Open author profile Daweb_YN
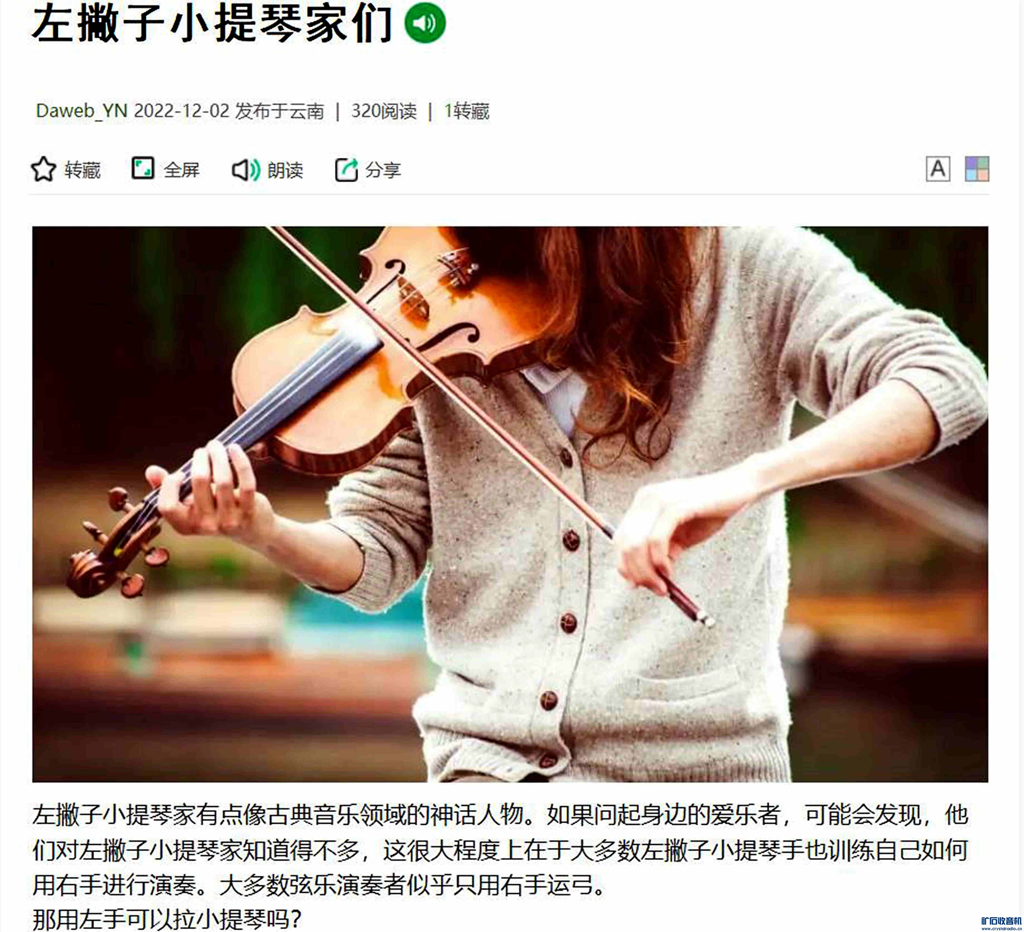1024x932 pixels. point(81,111)
